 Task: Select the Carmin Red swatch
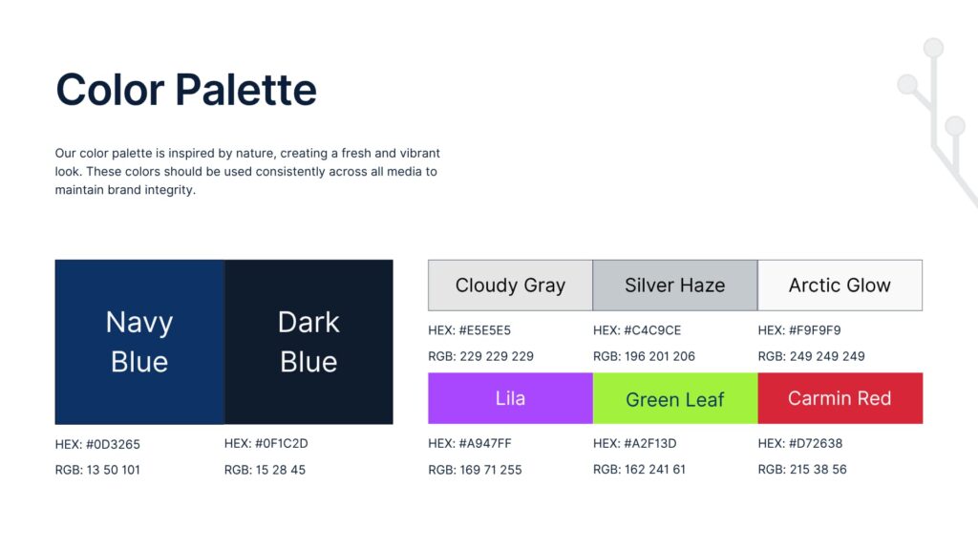coord(840,398)
